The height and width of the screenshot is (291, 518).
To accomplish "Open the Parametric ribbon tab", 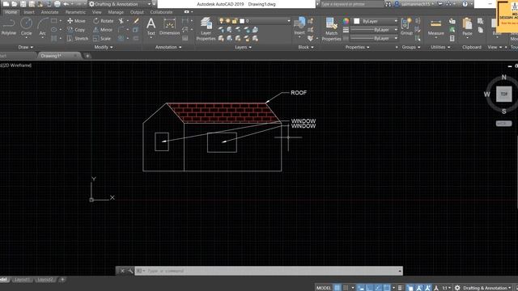I will [75, 12].
